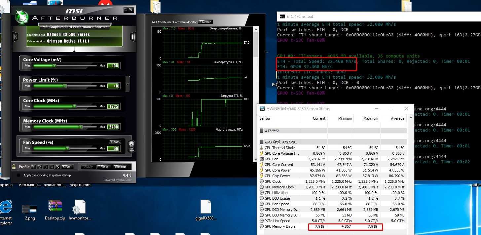The width and height of the screenshot is (481, 235).
Task: Click the hardware monitor vertical scrollbar
Action: tap(255, 94)
